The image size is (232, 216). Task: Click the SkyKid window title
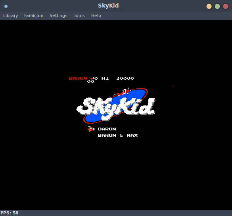tap(108, 6)
